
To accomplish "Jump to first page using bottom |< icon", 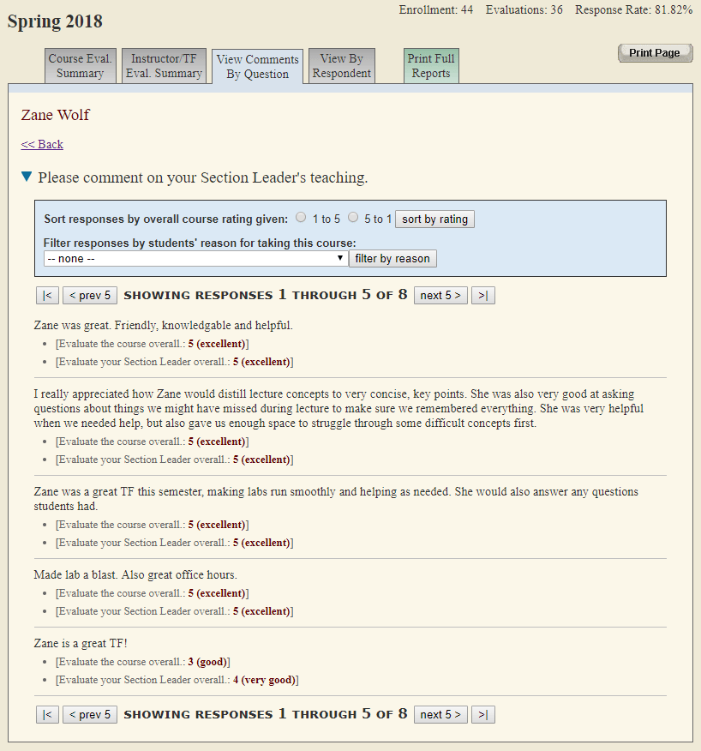I will tap(47, 714).
